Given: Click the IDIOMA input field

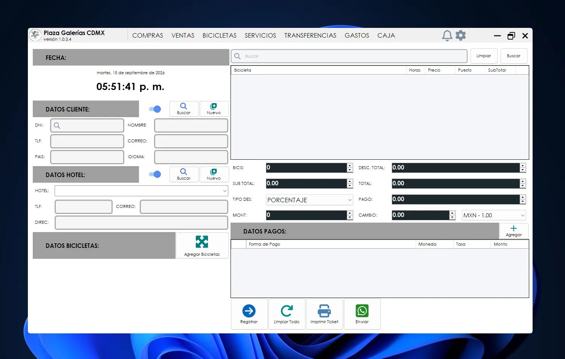Looking at the screenshot, I should [191, 157].
